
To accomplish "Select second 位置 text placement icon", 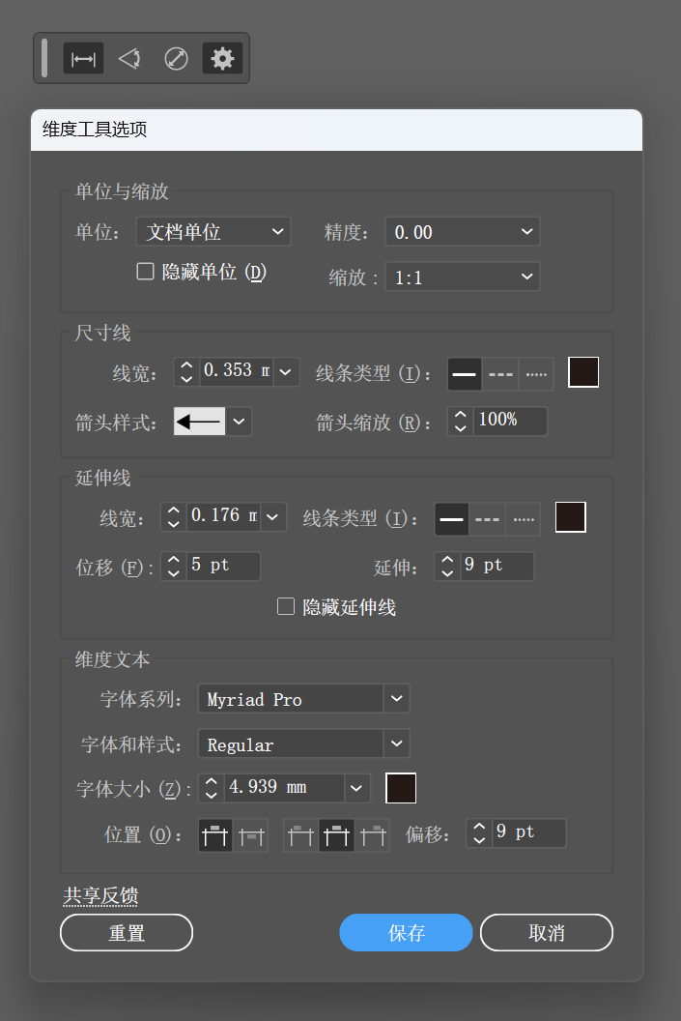I will (x=251, y=835).
